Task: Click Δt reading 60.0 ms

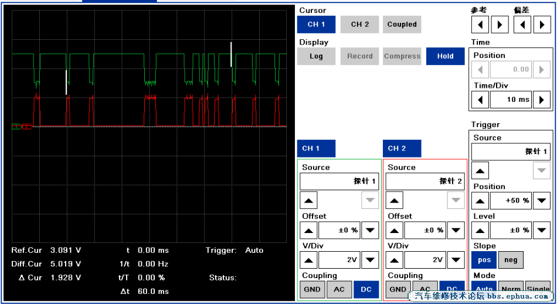Action: (x=153, y=292)
